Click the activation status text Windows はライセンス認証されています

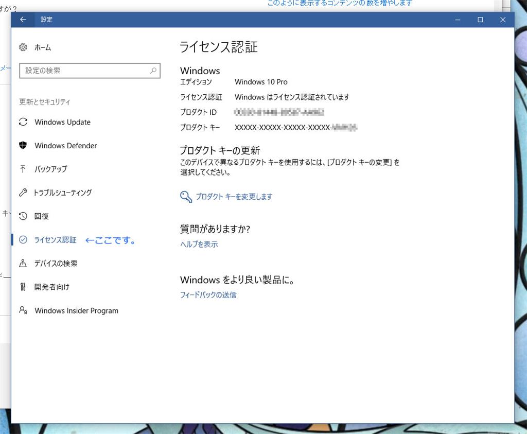click(x=292, y=97)
